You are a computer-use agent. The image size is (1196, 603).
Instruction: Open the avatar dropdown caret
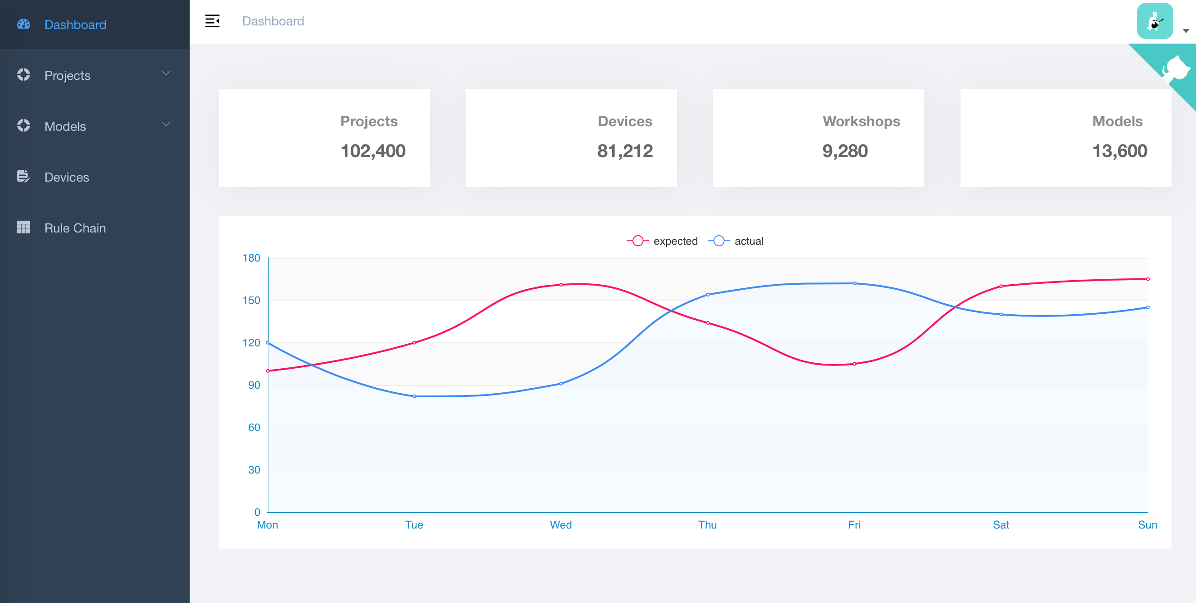pyautogui.click(x=1185, y=31)
